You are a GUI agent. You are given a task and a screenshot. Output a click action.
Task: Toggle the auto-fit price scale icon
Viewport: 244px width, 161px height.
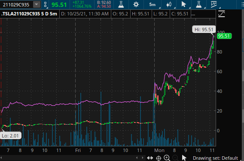click(221, 14)
